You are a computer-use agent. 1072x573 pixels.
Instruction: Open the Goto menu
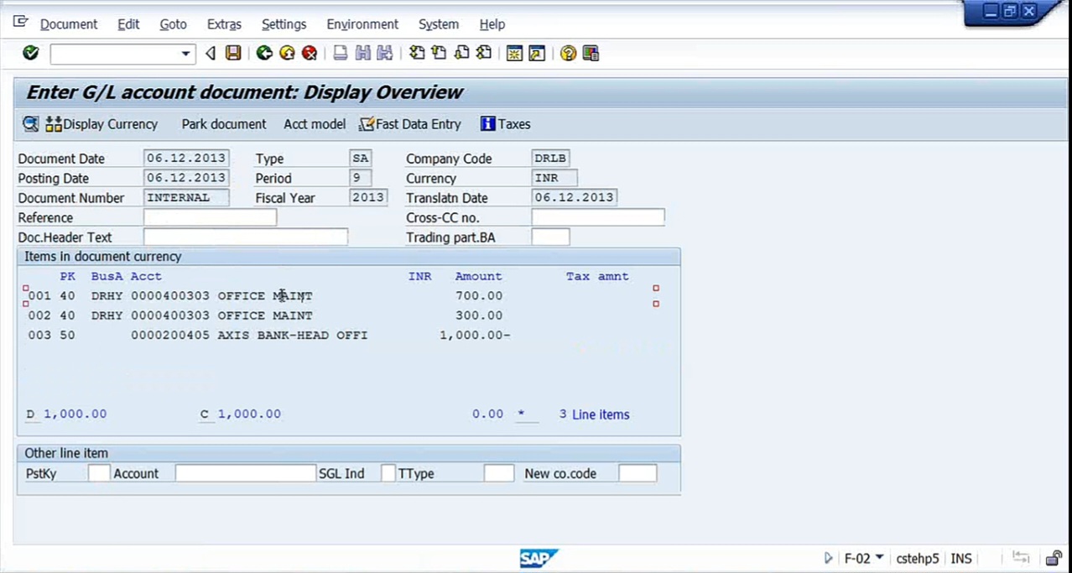click(173, 24)
